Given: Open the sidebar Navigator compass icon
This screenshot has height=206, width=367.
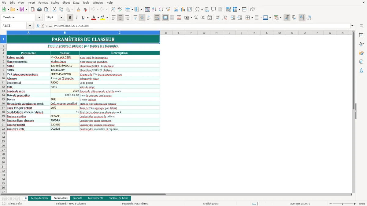Looking at the screenshot, I should pyautogui.click(x=361, y=62).
